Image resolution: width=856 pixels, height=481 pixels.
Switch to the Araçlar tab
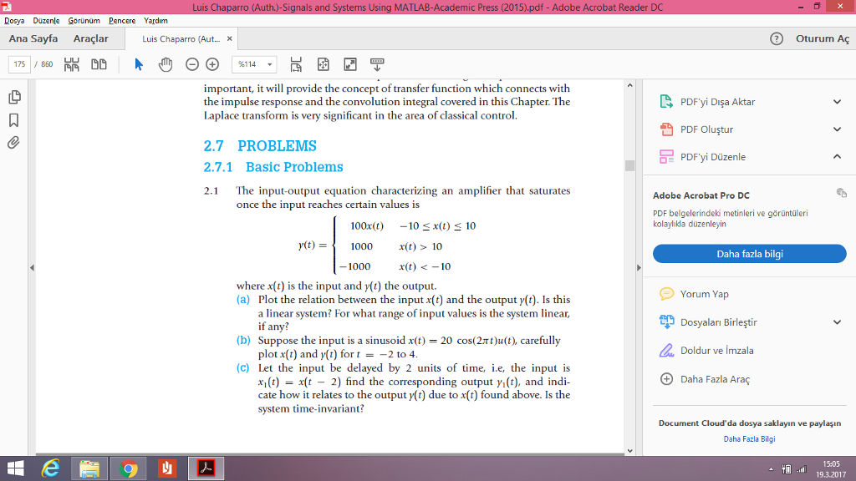click(92, 38)
